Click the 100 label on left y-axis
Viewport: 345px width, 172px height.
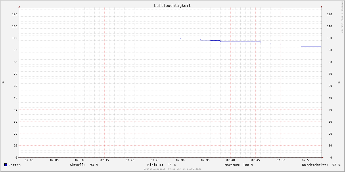pyautogui.click(x=15, y=38)
